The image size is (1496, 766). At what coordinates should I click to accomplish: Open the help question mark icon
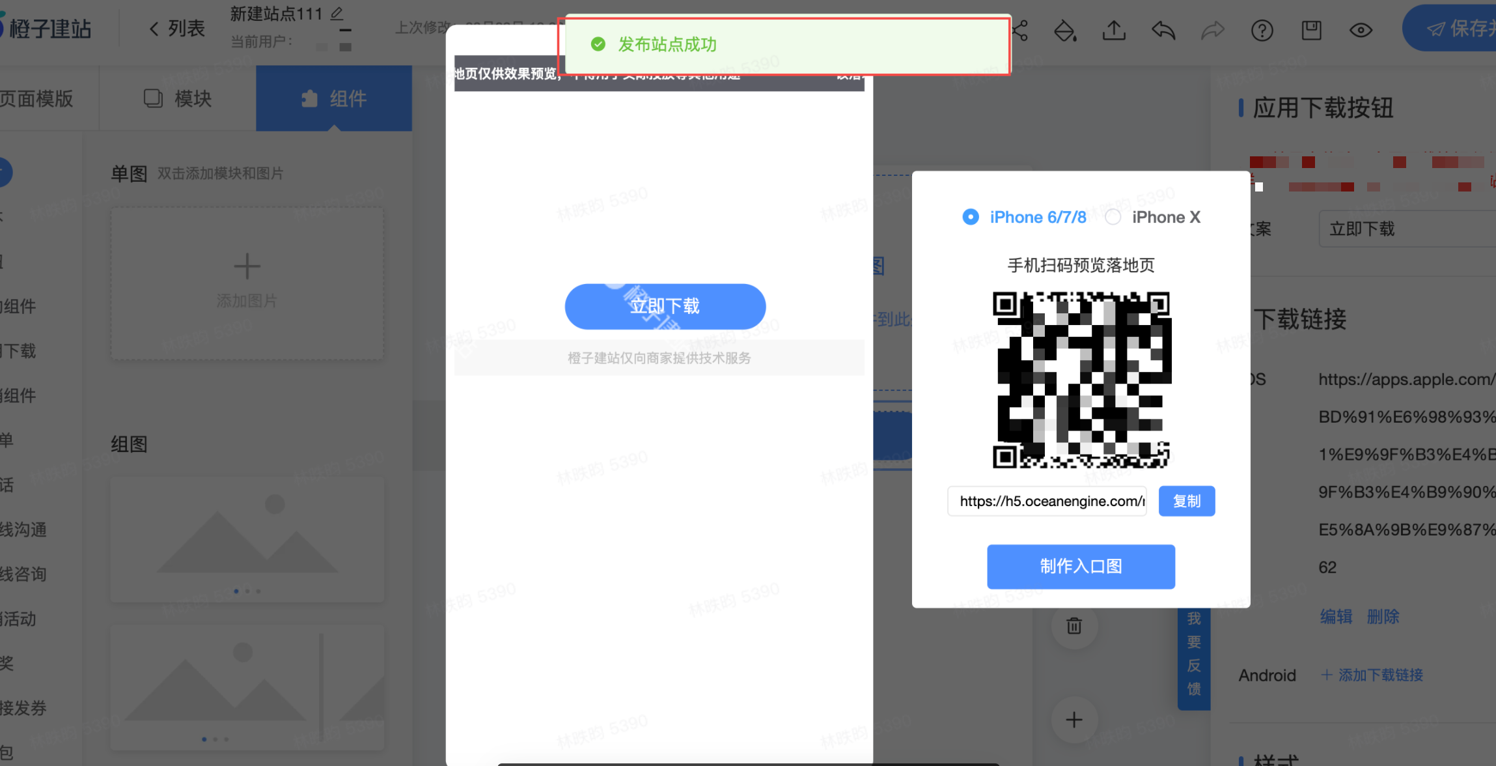tap(1262, 31)
